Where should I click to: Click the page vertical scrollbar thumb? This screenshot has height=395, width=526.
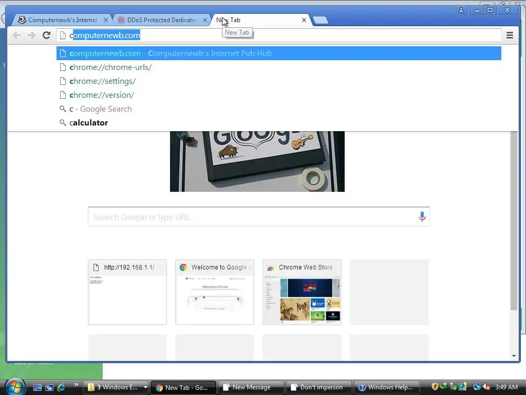tap(514, 221)
